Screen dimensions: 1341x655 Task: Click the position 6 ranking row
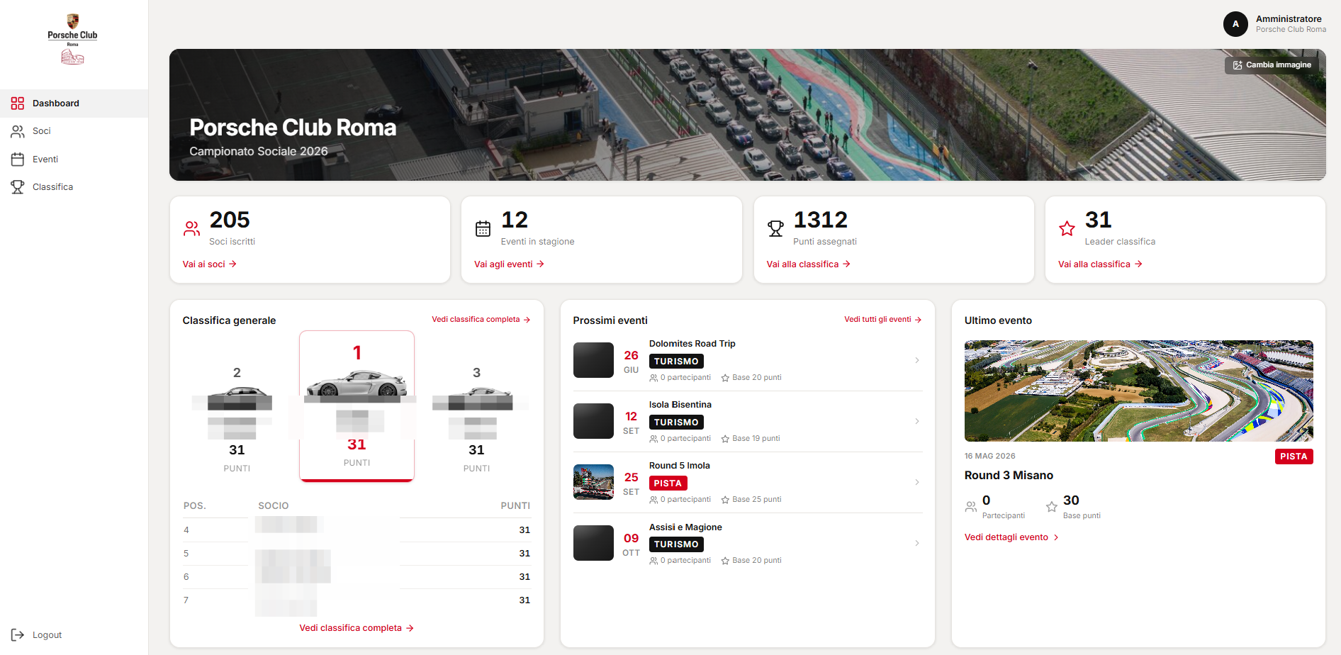point(357,577)
